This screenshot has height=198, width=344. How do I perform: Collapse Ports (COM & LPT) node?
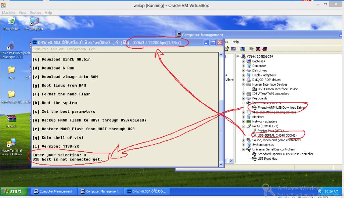pyautogui.click(x=243, y=126)
